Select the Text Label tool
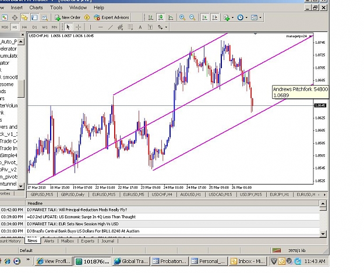364x273 pixels. click(150, 27)
